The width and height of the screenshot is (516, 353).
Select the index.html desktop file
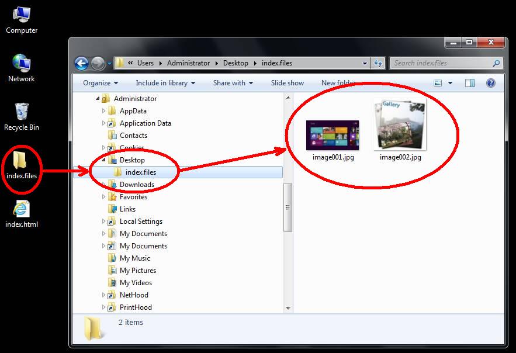(22, 213)
